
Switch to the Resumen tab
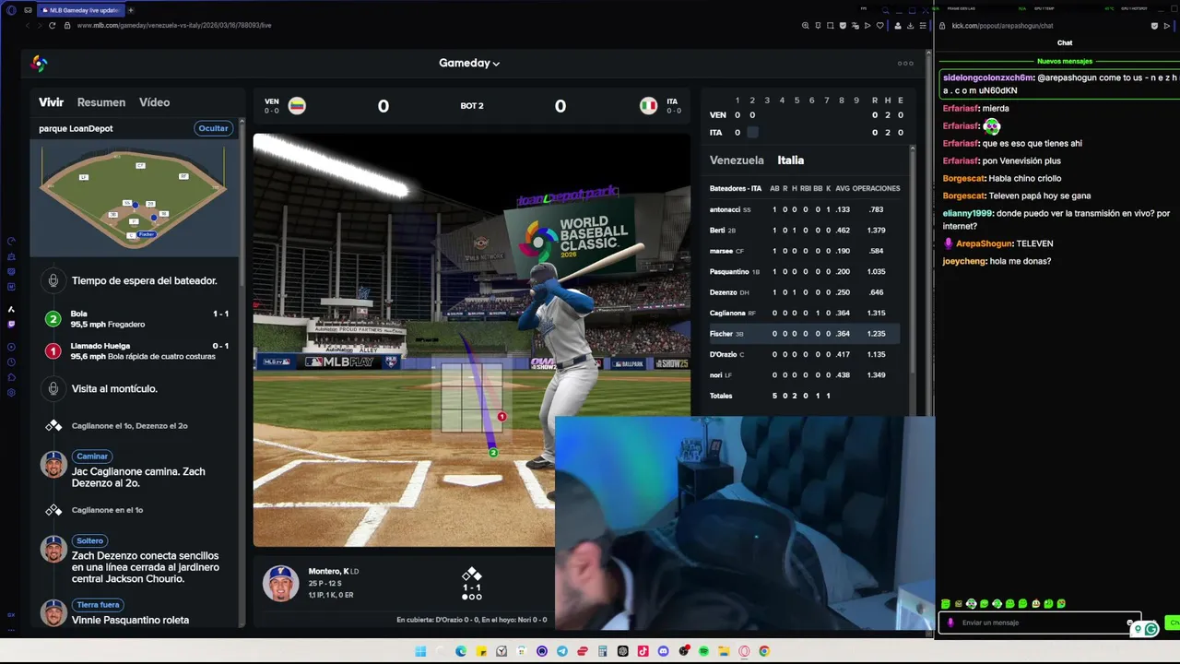pos(101,102)
